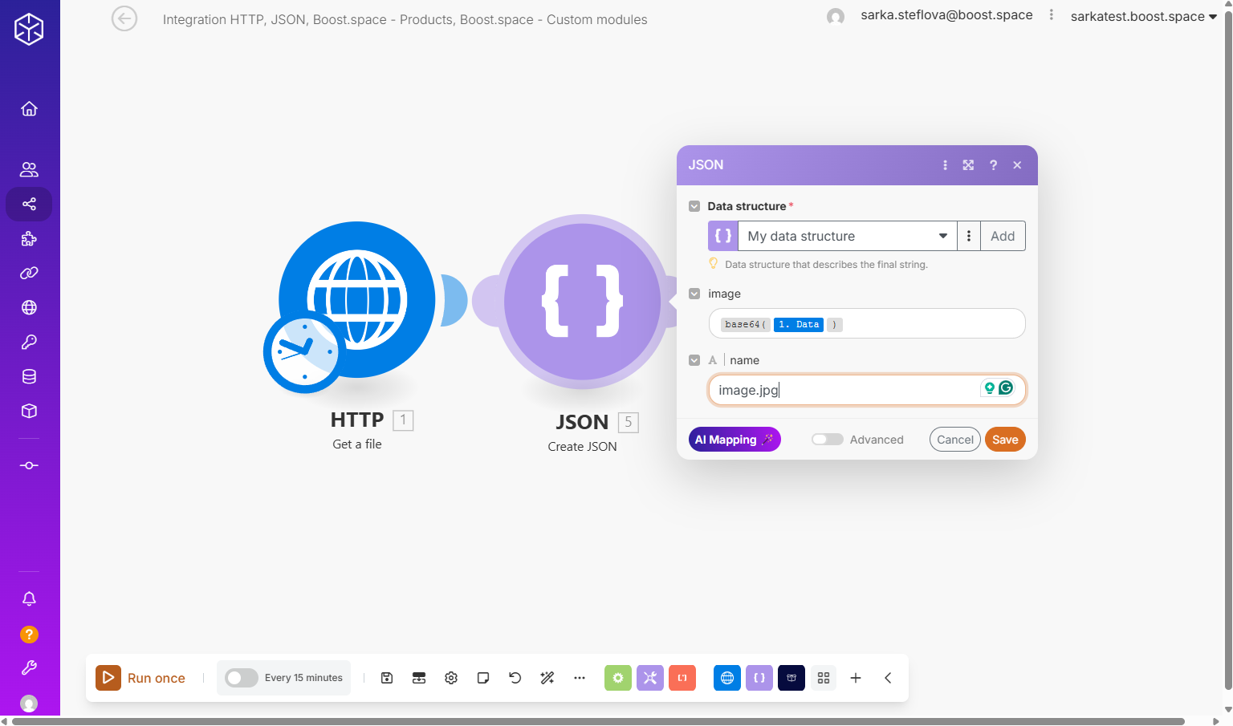This screenshot has width=1233, height=726.
Task: Go back with the arrow circle button
Action: (124, 18)
